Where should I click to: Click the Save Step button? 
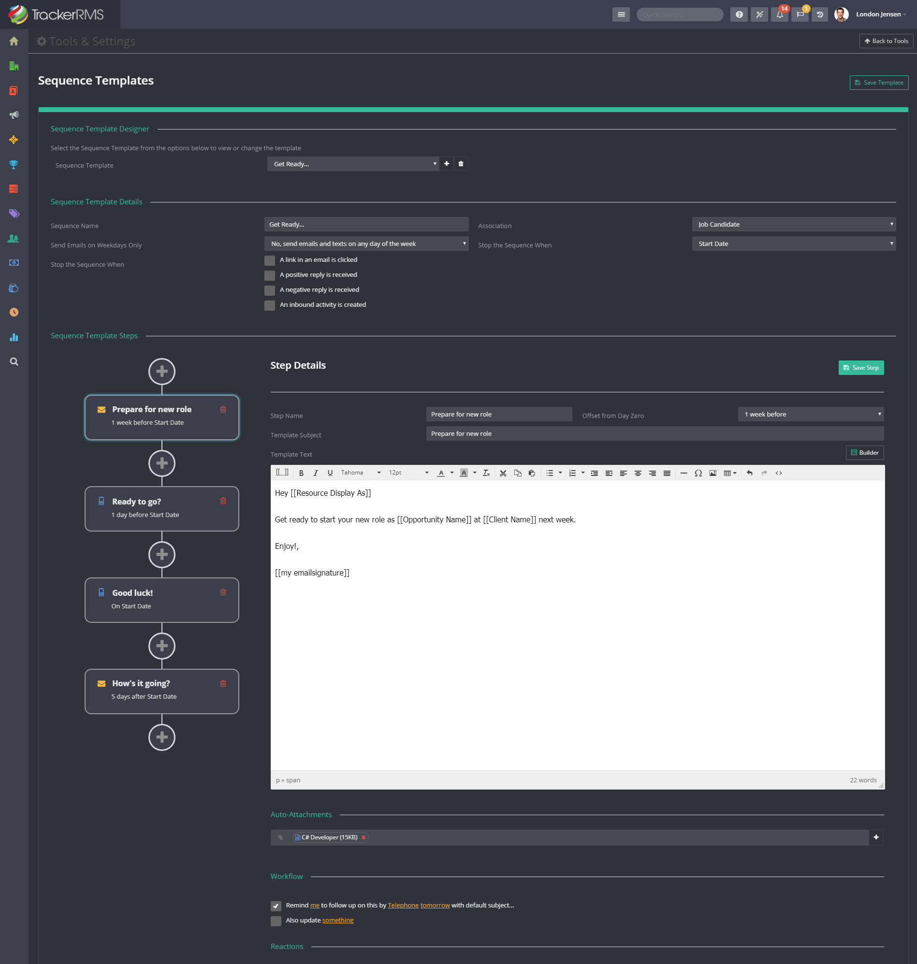click(861, 367)
